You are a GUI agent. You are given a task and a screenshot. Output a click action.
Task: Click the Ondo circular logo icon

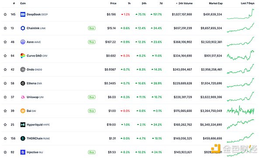click(23, 70)
